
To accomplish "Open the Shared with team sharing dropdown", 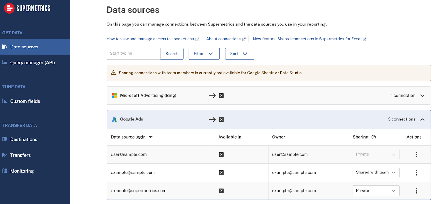I will click(x=376, y=173).
